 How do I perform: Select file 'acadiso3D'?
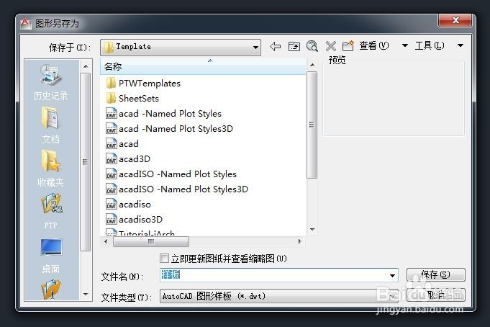point(135,220)
